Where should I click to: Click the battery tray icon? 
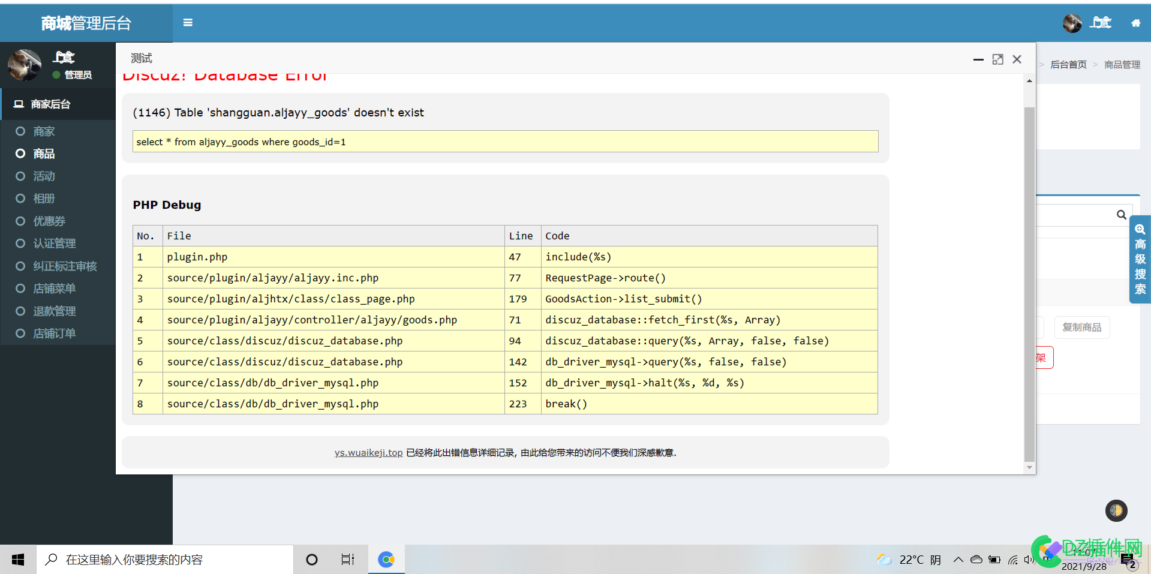coord(994,560)
